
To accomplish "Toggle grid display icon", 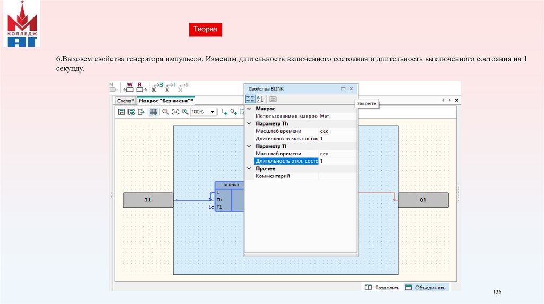I will tap(154, 112).
